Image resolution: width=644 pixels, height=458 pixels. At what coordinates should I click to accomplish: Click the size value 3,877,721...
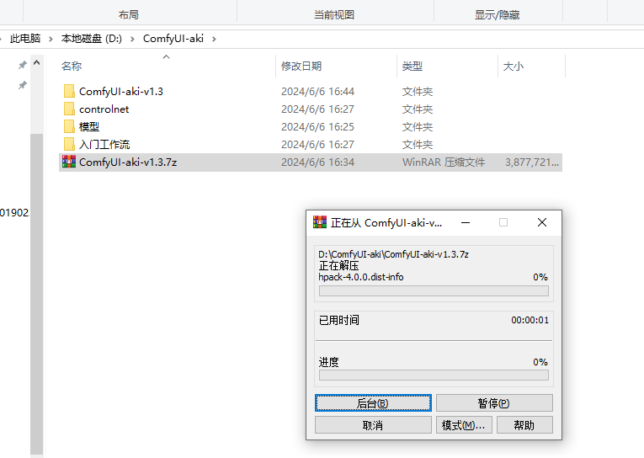532,162
